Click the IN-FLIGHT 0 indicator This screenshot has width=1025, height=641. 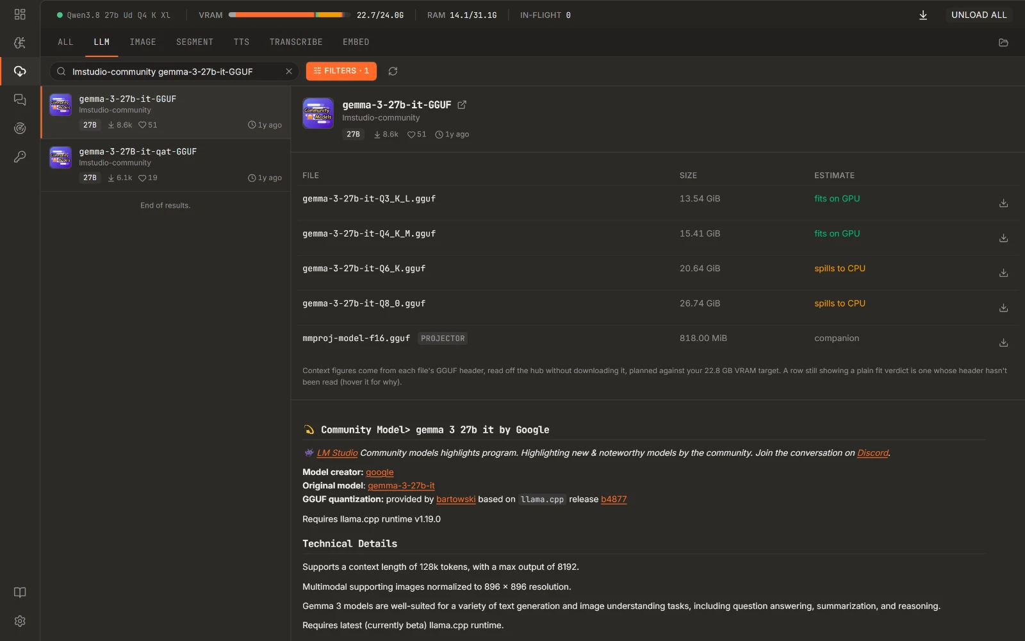(x=545, y=15)
